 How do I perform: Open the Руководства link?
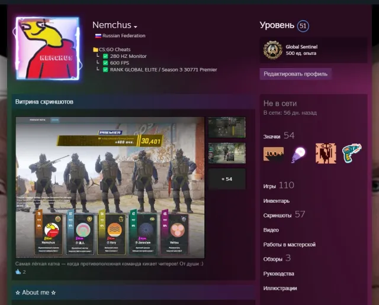[279, 274]
